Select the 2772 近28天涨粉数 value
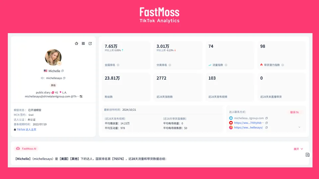319x179 pixels. (161, 78)
